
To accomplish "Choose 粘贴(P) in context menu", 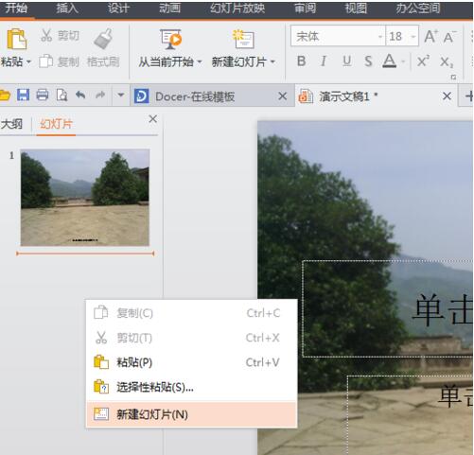I will (x=191, y=362).
